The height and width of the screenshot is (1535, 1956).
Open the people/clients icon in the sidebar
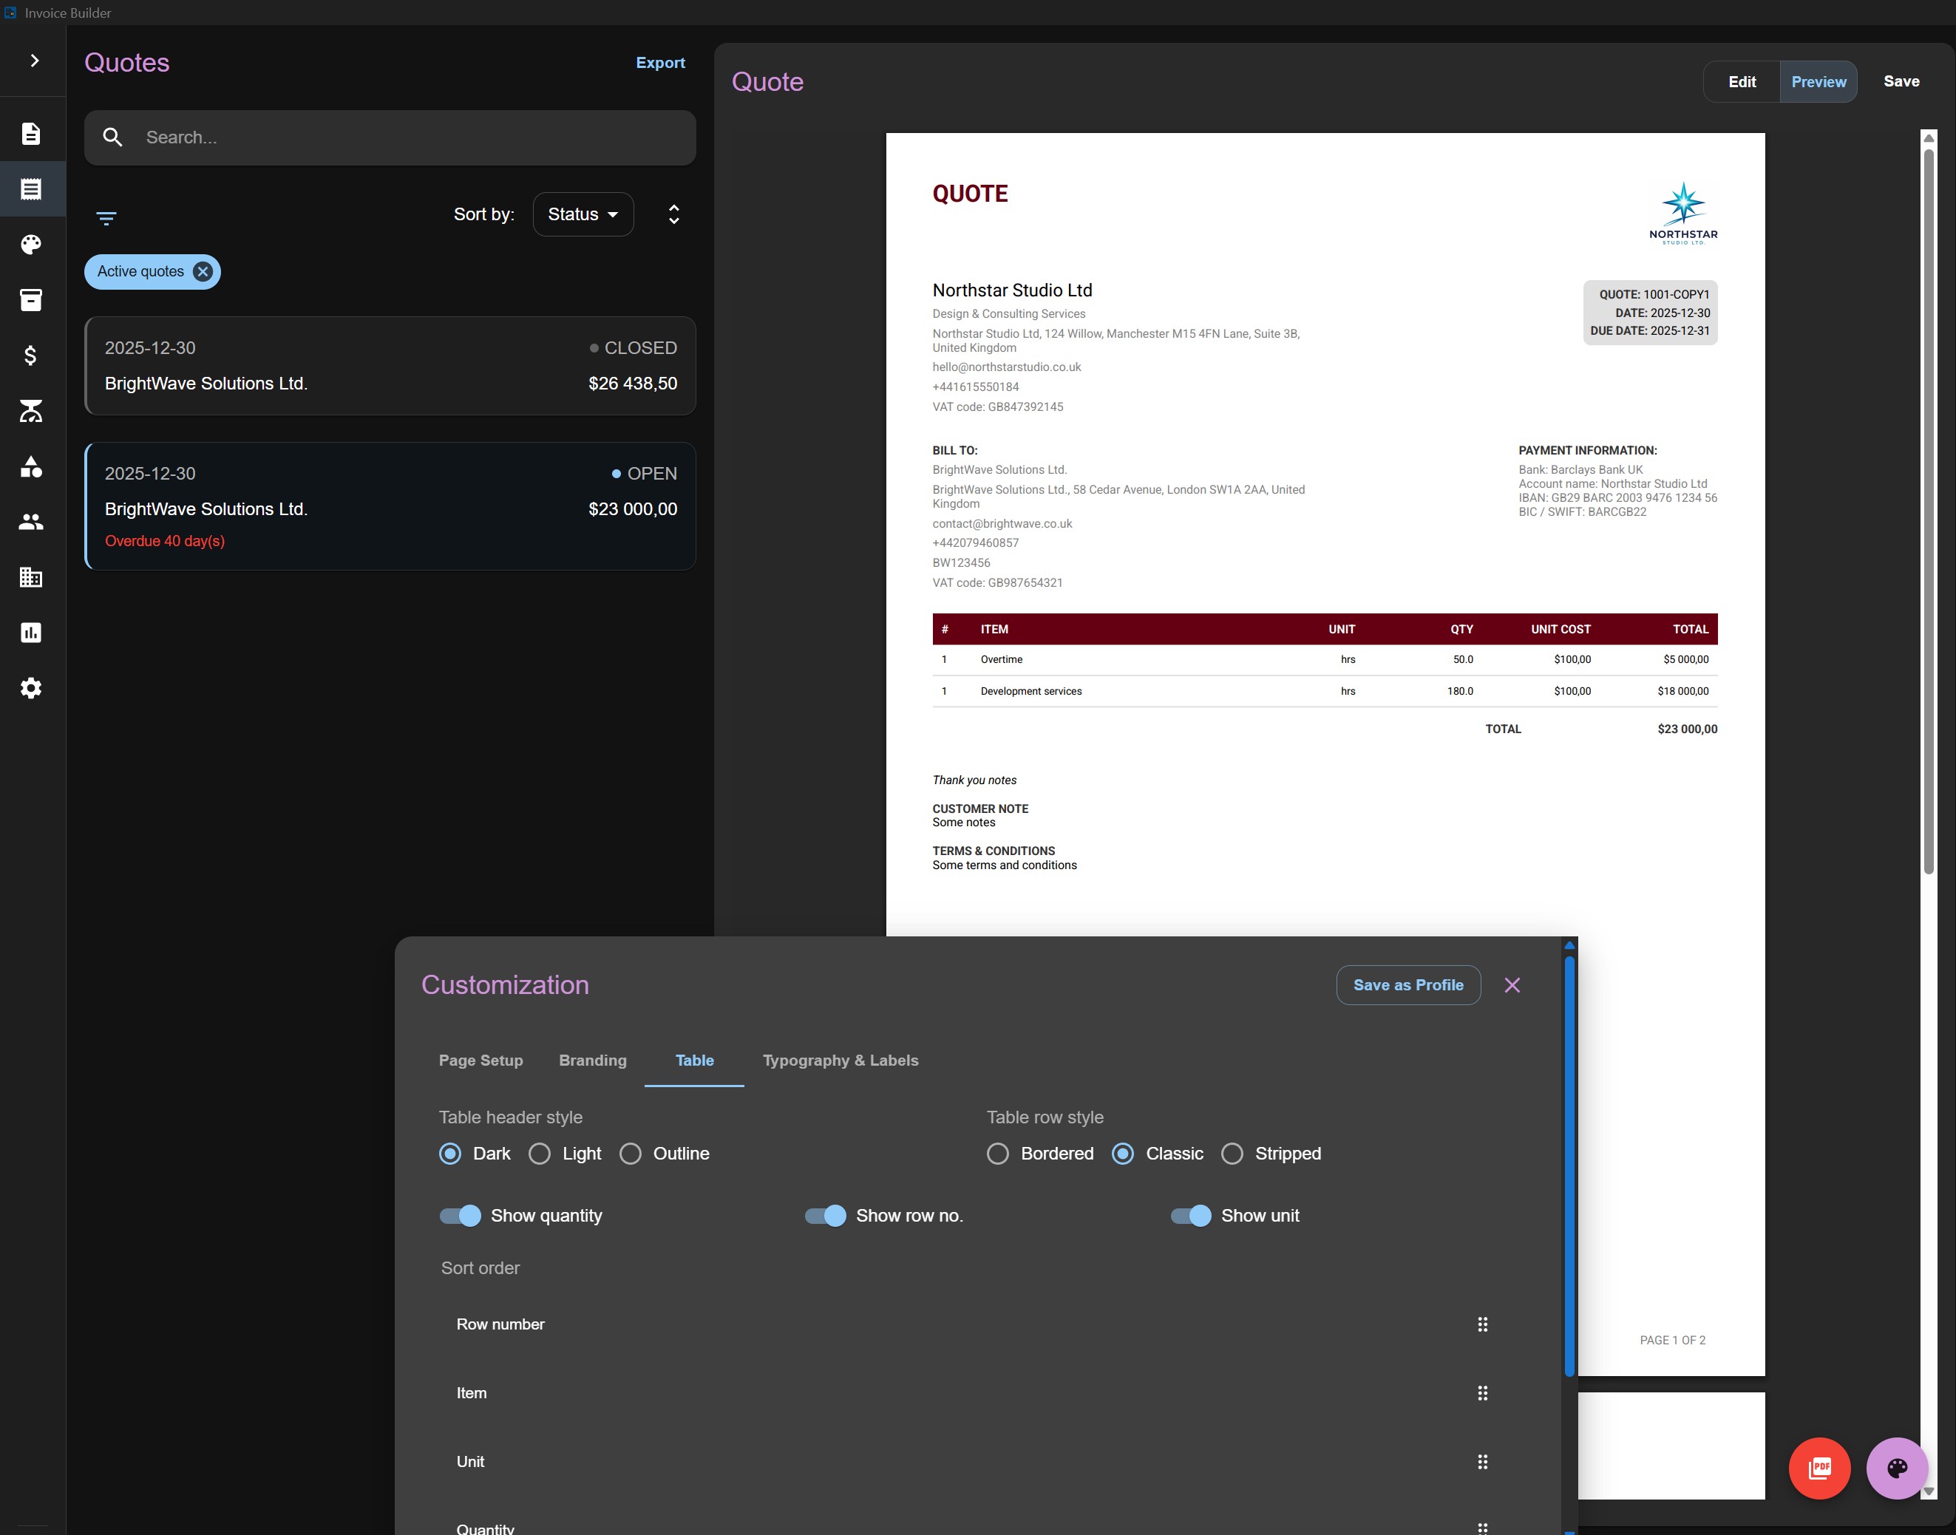32,521
